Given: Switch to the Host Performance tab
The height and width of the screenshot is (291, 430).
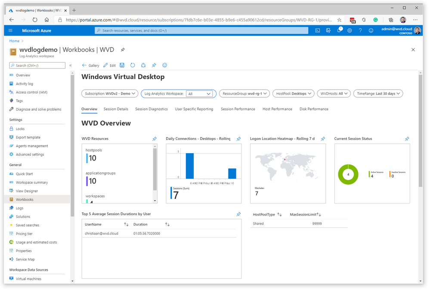Looking at the screenshot, I should (277, 109).
